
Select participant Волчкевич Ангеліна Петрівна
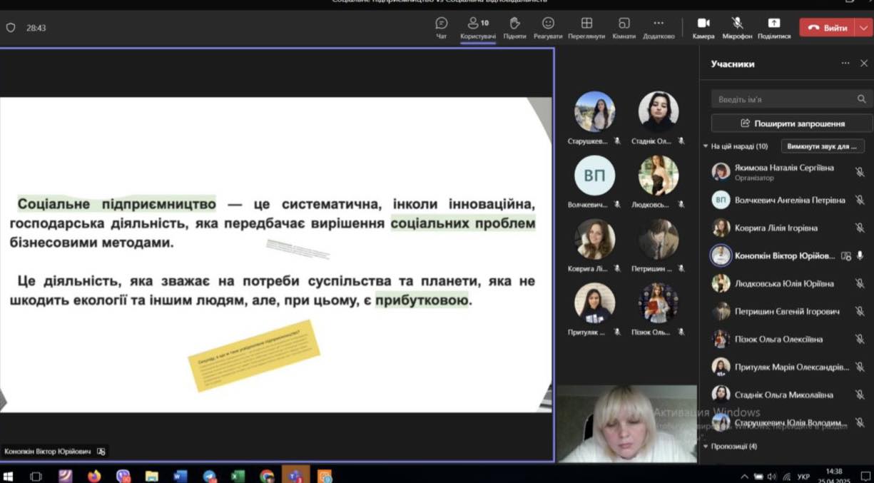tap(787, 200)
